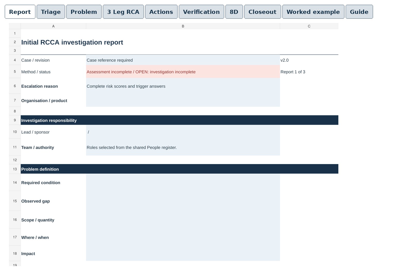Select the Actions tab

point(161,12)
